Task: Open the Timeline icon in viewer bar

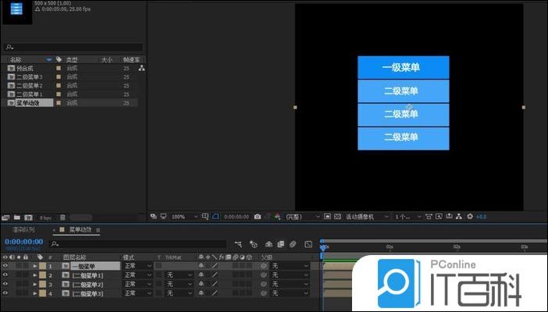Action: [x=449, y=217]
